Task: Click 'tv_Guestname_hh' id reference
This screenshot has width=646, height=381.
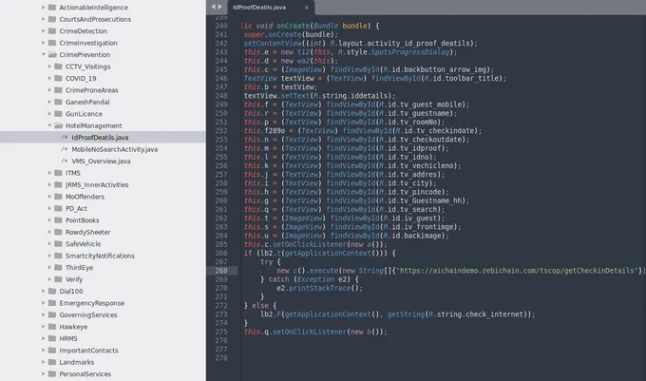Action: click(x=431, y=200)
